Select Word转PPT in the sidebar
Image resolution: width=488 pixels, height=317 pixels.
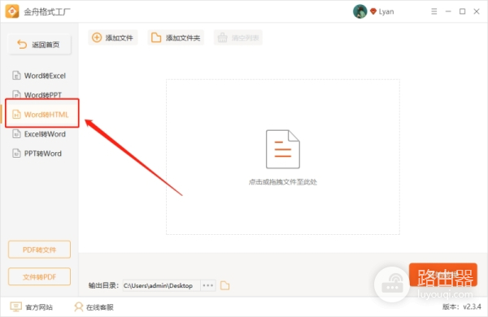(39, 95)
